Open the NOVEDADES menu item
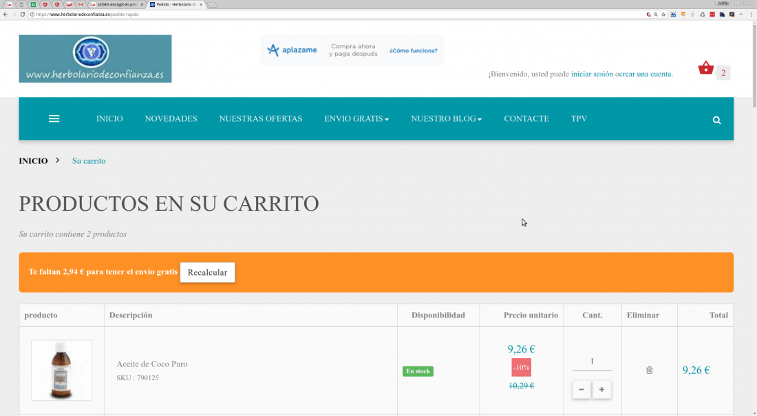The width and height of the screenshot is (757, 416). [171, 119]
